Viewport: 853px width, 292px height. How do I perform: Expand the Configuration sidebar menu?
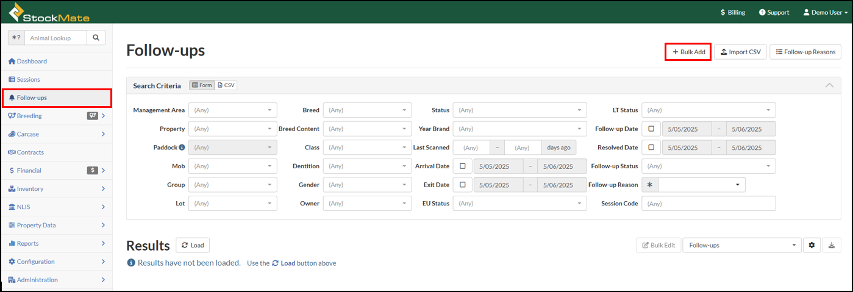tap(56, 262)
